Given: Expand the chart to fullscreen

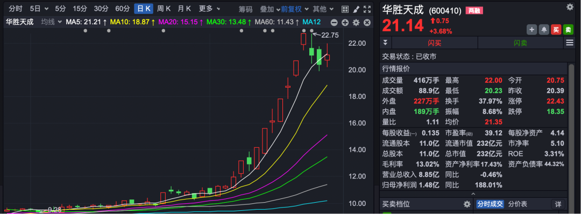Looking at the screenshot, I should [x=367, y=9].
